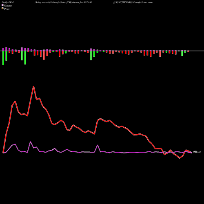The image size is (204, 204).
Task: Select the Price legend label
Action: click(x=7, y=9)
